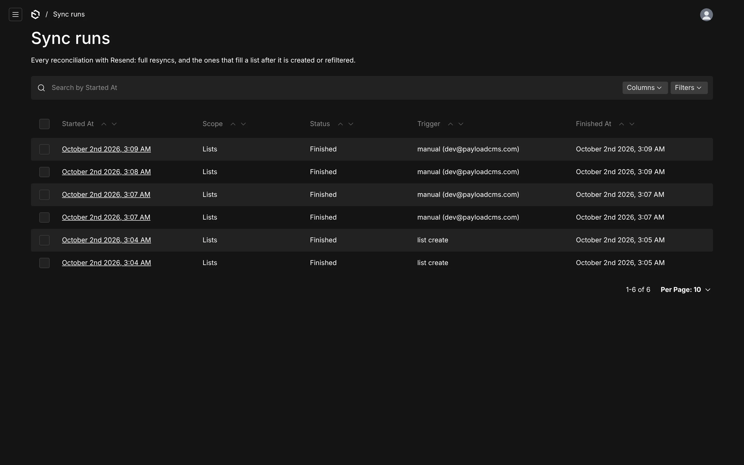Open the hamburger navigation menu
744x465 pixels.
tap(16, 14)
